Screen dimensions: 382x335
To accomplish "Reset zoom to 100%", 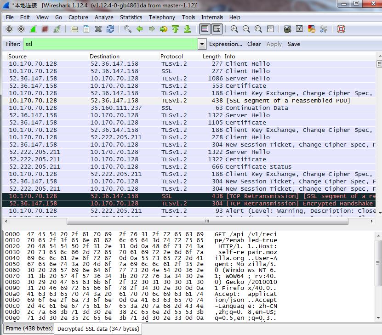I will 258,29.
